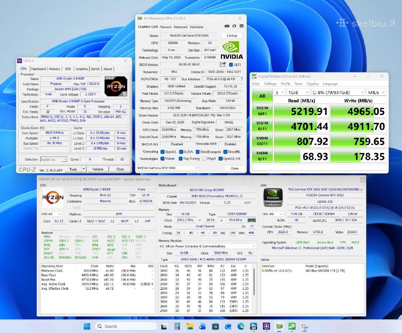Click the Lookup button in GPU-Z
402x333 pixels.
click(x=232, y=36)
